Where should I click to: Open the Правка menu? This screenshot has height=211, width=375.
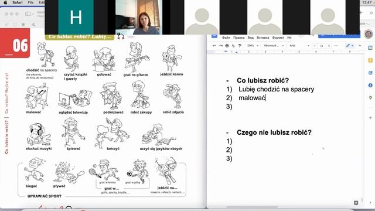[239, 38]
